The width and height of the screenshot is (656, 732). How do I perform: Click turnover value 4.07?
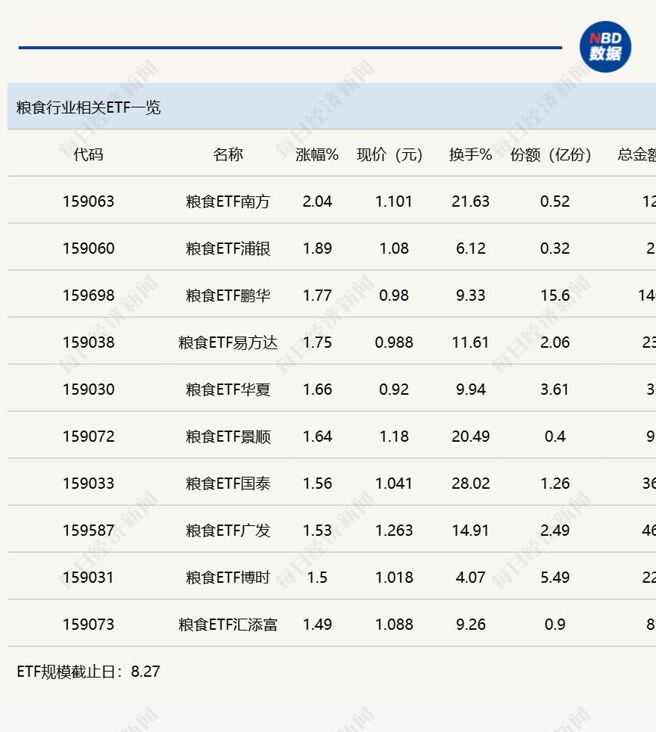click(471, 578)
